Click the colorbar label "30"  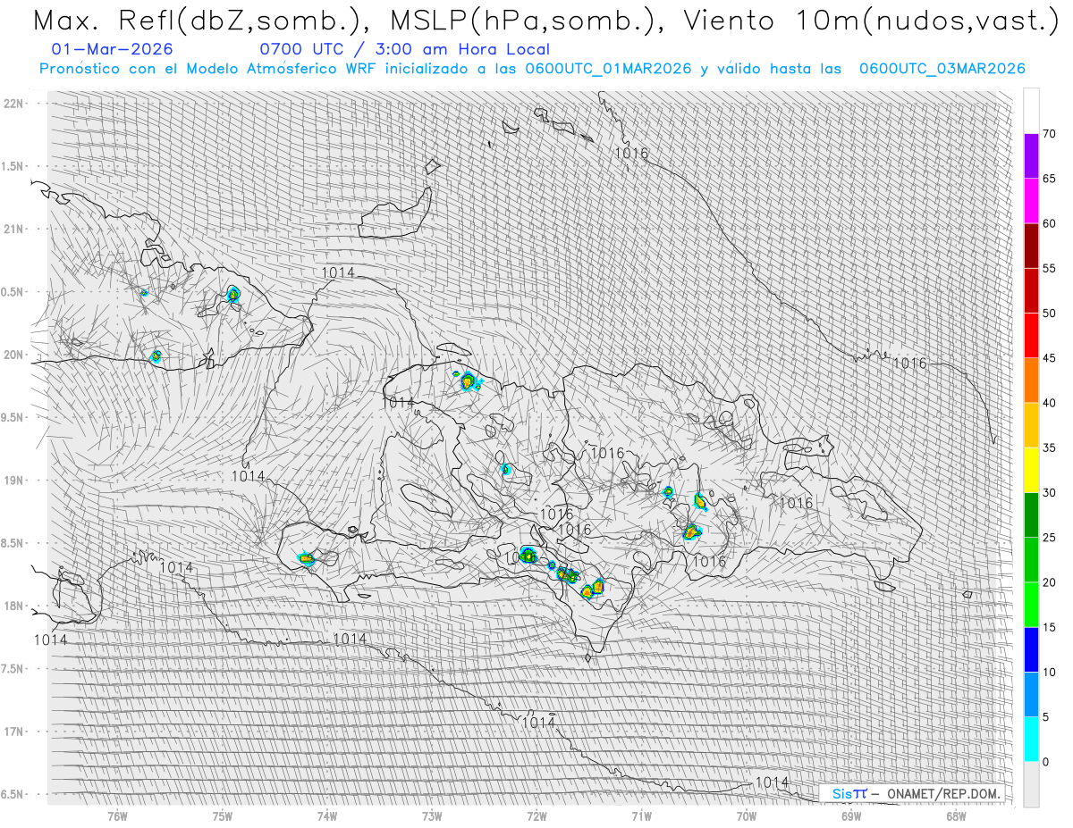[1049, 493]
